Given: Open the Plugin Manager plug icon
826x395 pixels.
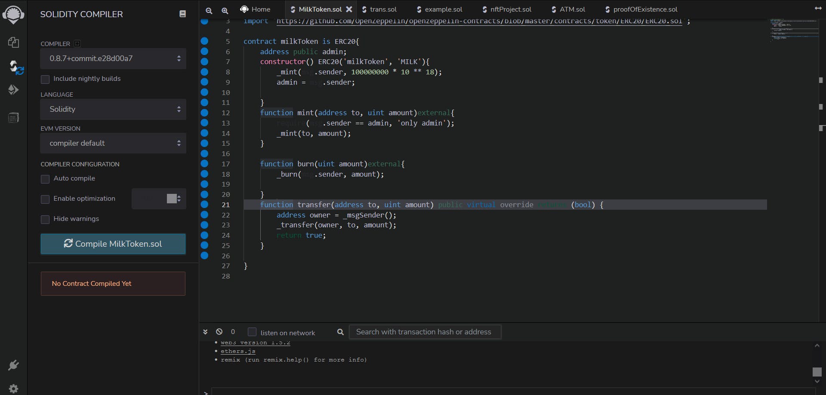Looking at the screenshot, I should (13, 365).
